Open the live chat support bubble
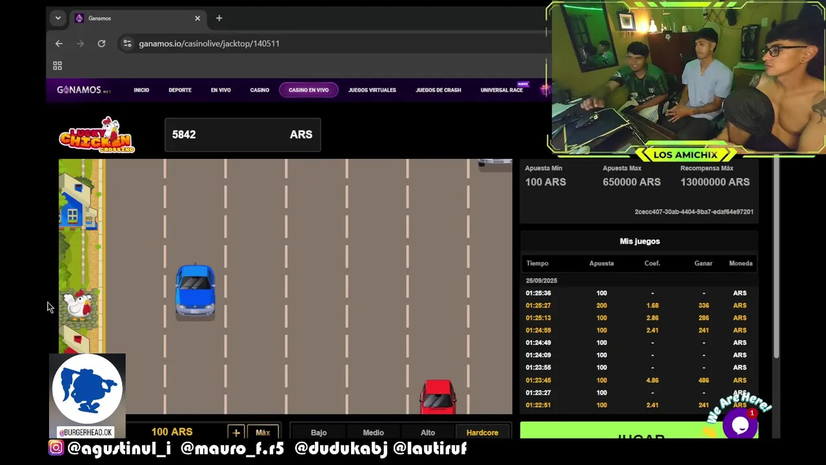 click(x=740, y=424)
